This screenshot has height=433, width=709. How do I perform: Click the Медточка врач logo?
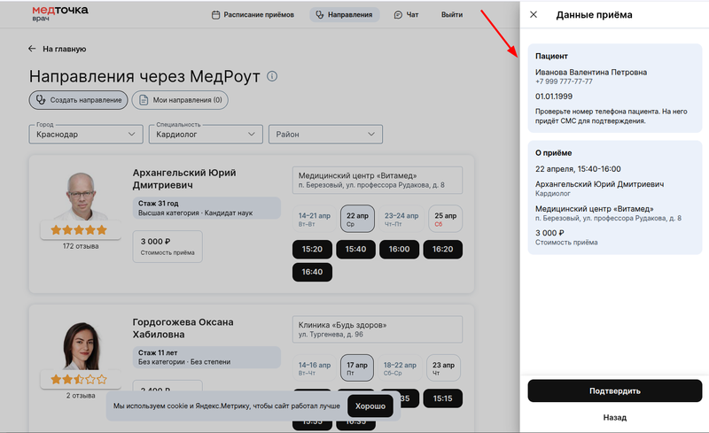[x=60, y=13]
